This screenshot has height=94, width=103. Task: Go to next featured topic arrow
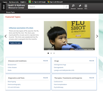(x=97, y=36)
